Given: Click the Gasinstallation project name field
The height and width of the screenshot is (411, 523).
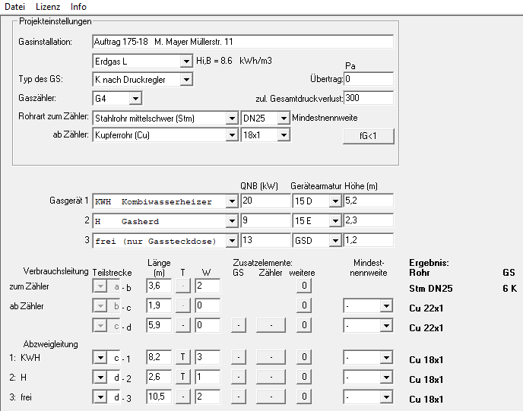Looking at the screenshot, I should click(242, 42).
